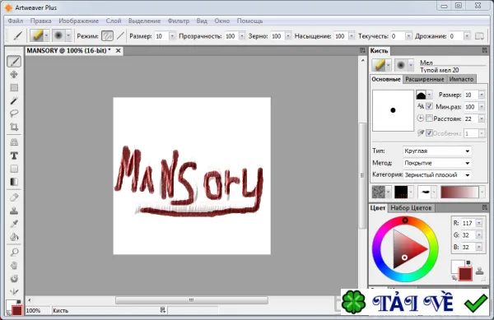The height and width of the screenshot is (320, 494).
Task: Select the Text tool
Action: click(14, 155)
